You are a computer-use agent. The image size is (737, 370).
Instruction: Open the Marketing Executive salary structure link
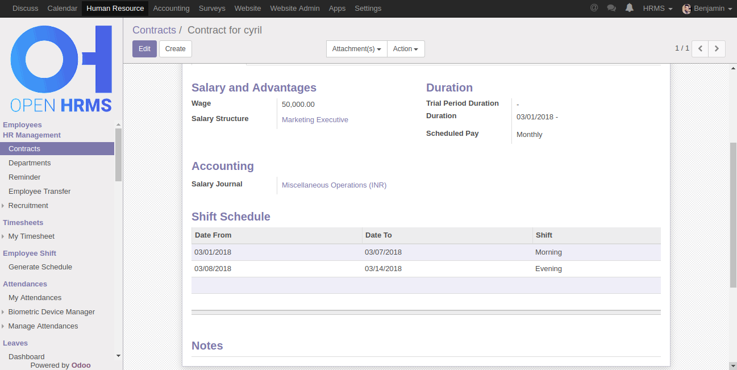315,120
